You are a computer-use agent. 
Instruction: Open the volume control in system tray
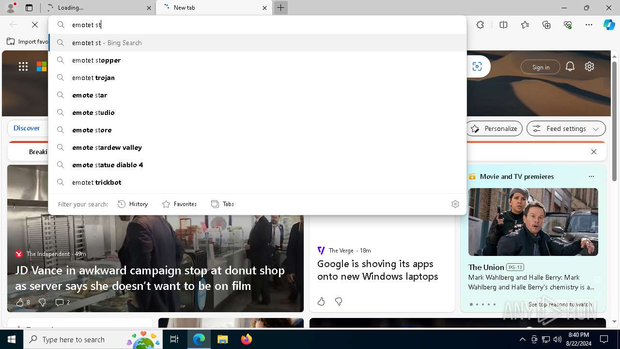click(x=557, y=339)
